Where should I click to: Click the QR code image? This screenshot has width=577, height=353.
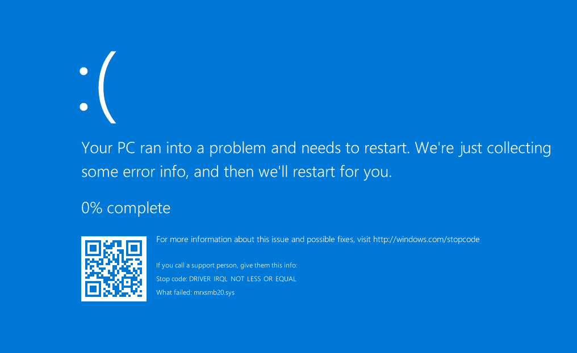[x=114, y=269]
